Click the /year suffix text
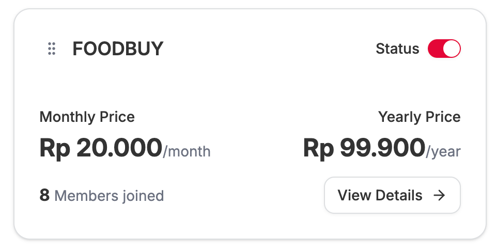 [x=443, y=151]
